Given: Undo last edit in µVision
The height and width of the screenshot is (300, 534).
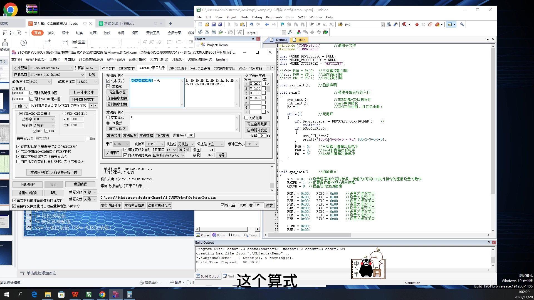Looking at the screenshot, I should point(251,24).
